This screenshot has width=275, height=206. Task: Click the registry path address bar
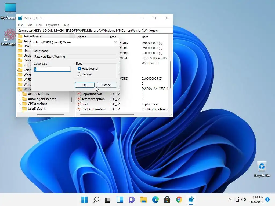[95, 31]
